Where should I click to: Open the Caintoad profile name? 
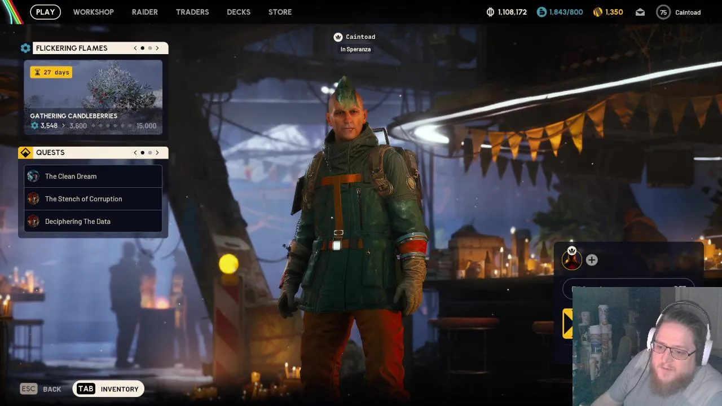tap(688, 12)
